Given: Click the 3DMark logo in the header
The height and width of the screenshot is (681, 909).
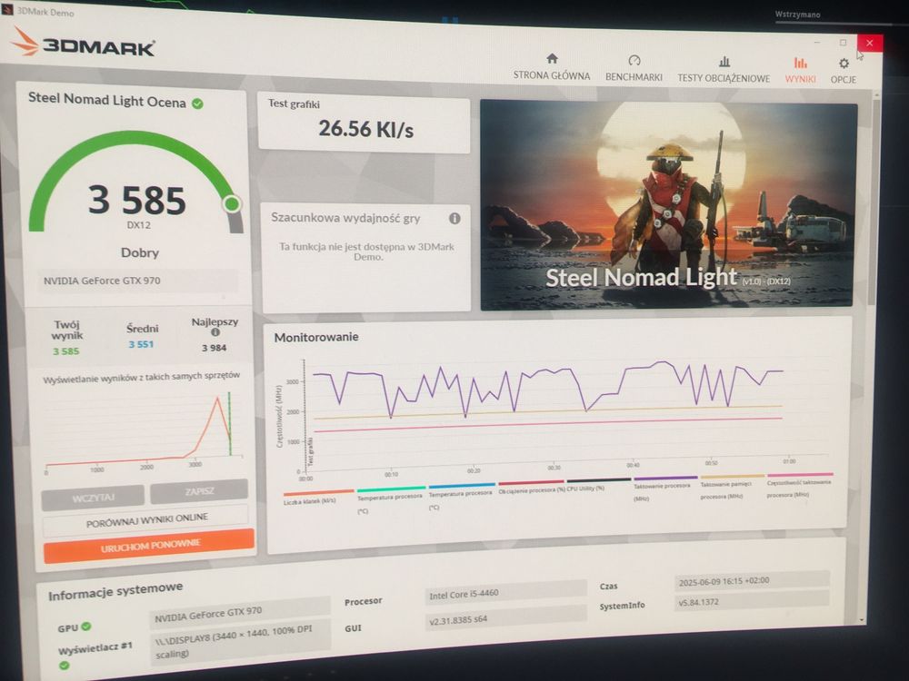Looking at the screenshot, I should coord(83,43).
